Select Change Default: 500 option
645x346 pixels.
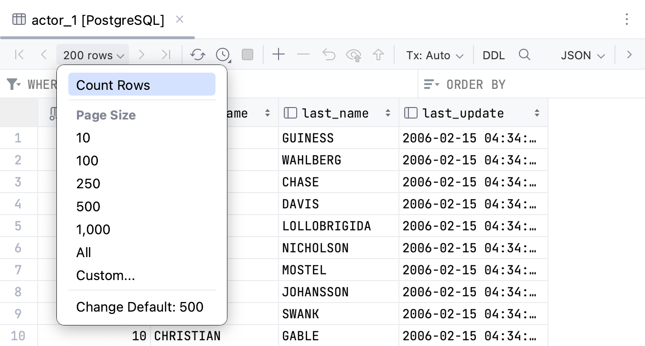[x=140, y=307]
